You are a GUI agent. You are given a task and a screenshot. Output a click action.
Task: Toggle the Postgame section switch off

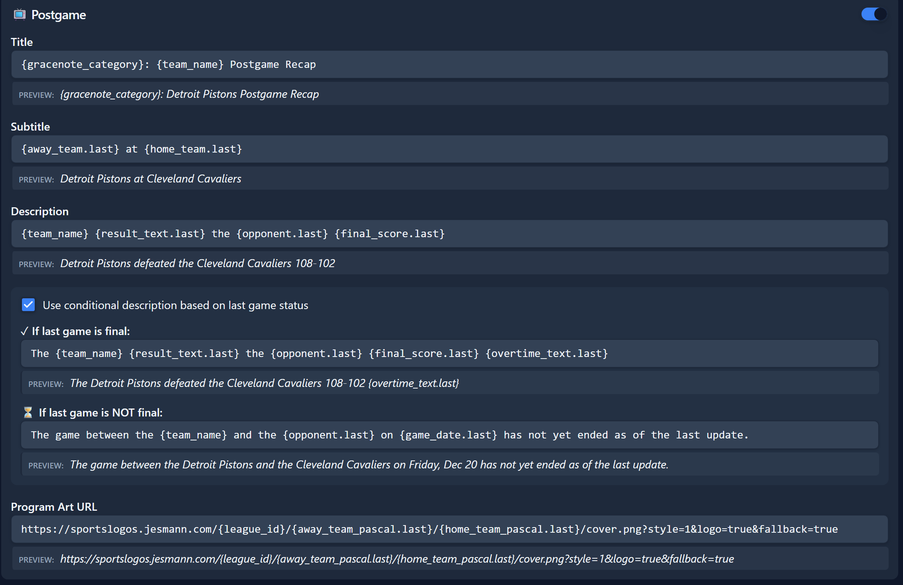pyautogui.click(x=873, y=14)
